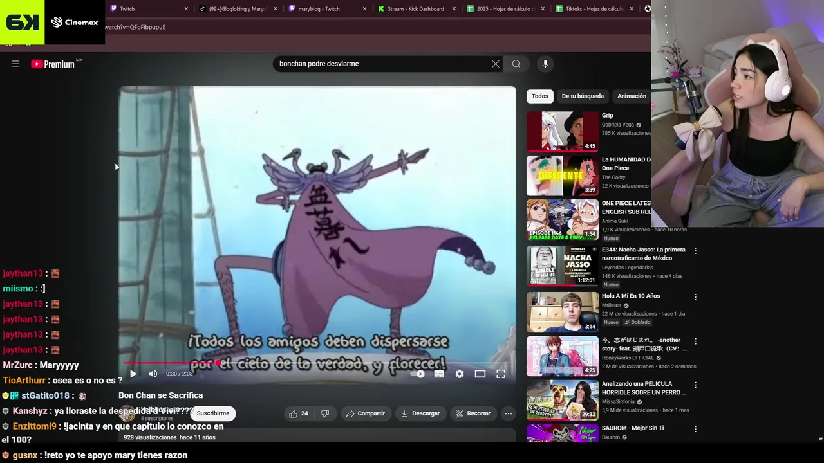This screenshot has width=824, height=463.
Task: Clear the search query with X
Action: pyautogui.click(x=495, y=64)
